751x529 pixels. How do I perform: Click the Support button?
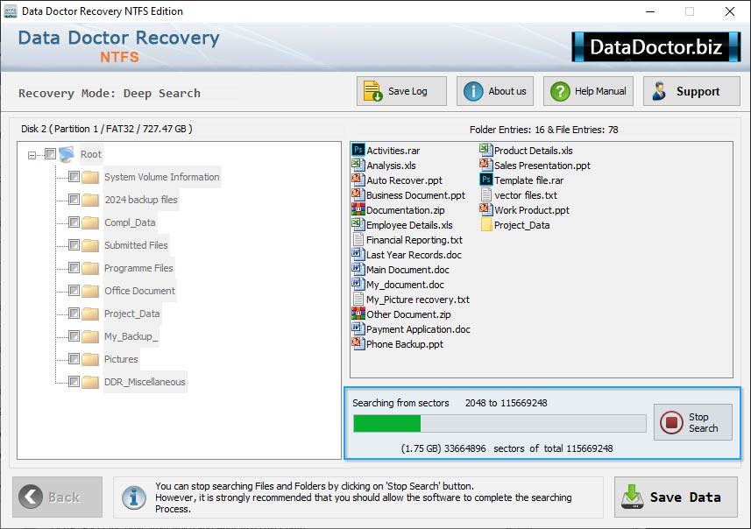691,91
